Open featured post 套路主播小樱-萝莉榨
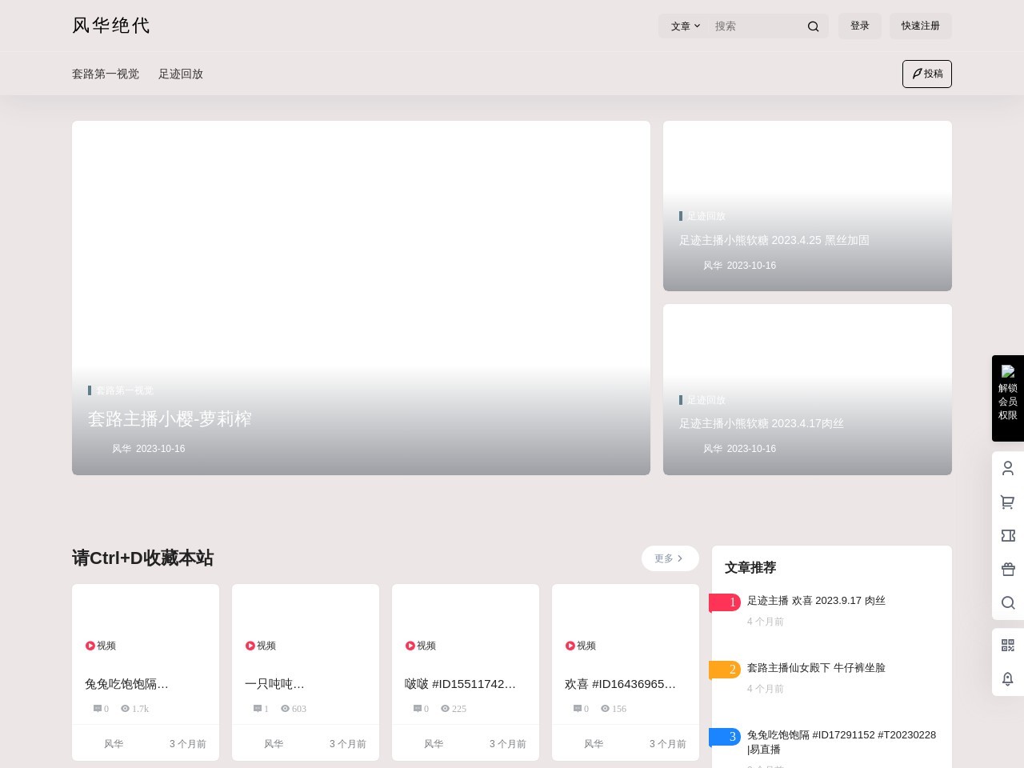This screenshot has width=1024, height=768. point(170,419)
